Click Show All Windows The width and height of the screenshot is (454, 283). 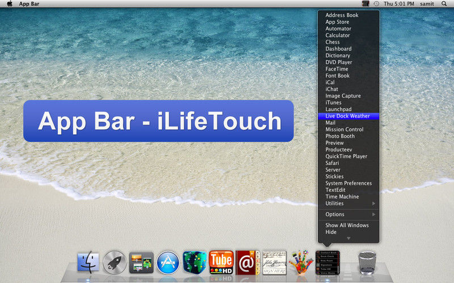click(x=348, y=225)
